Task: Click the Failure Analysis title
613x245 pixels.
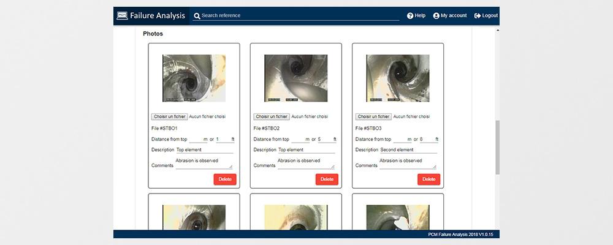Action: [x=158, y=16]
